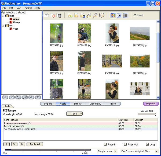Open the Tools dropdown button
This screenshot has height=156, width=161.
coord(74,114)
